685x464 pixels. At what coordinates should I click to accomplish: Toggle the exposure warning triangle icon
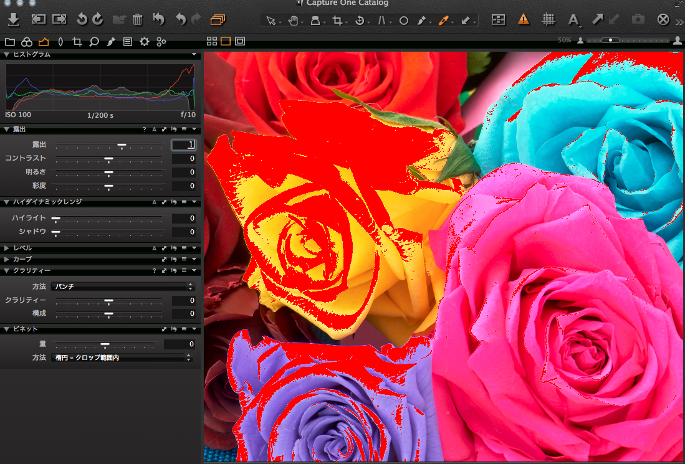click(x=524, y=20)
